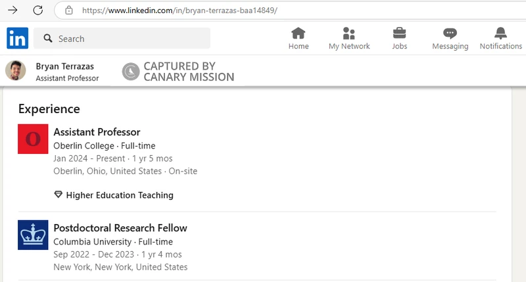Click the skills diamond icon
The height and width of the screenshot is (282, 526).
point(58,195)
